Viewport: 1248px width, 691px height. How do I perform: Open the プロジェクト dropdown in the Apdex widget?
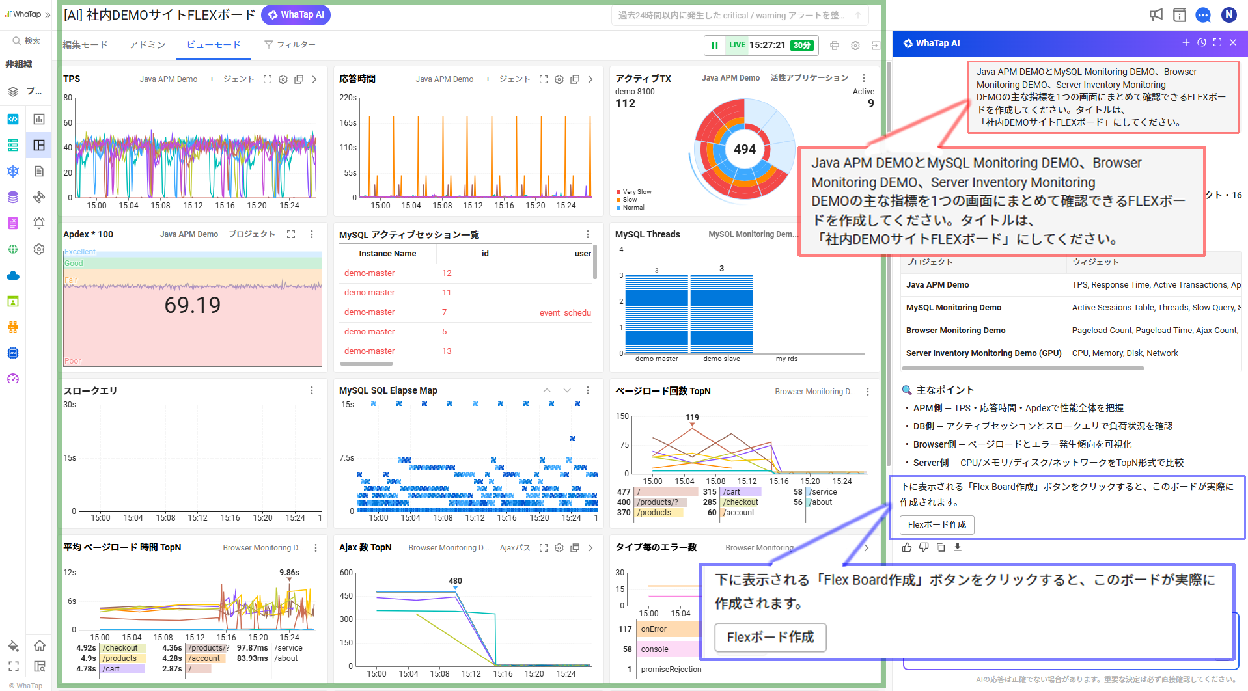coord(252,234)
